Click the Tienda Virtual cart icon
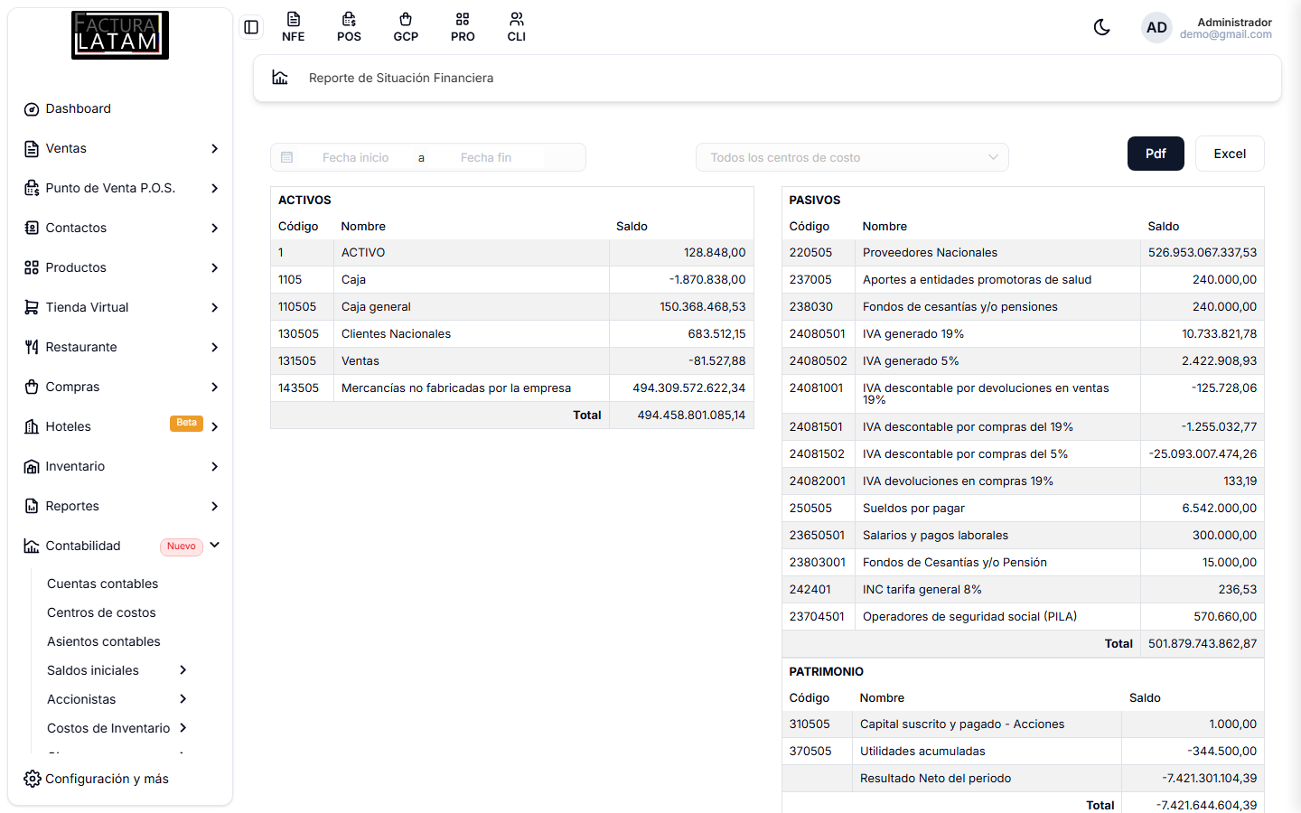The height and width of the screenshot is (813, 1301). click(32, 307)
